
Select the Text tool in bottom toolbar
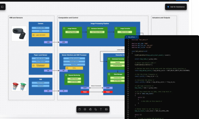tap(101, 109)
